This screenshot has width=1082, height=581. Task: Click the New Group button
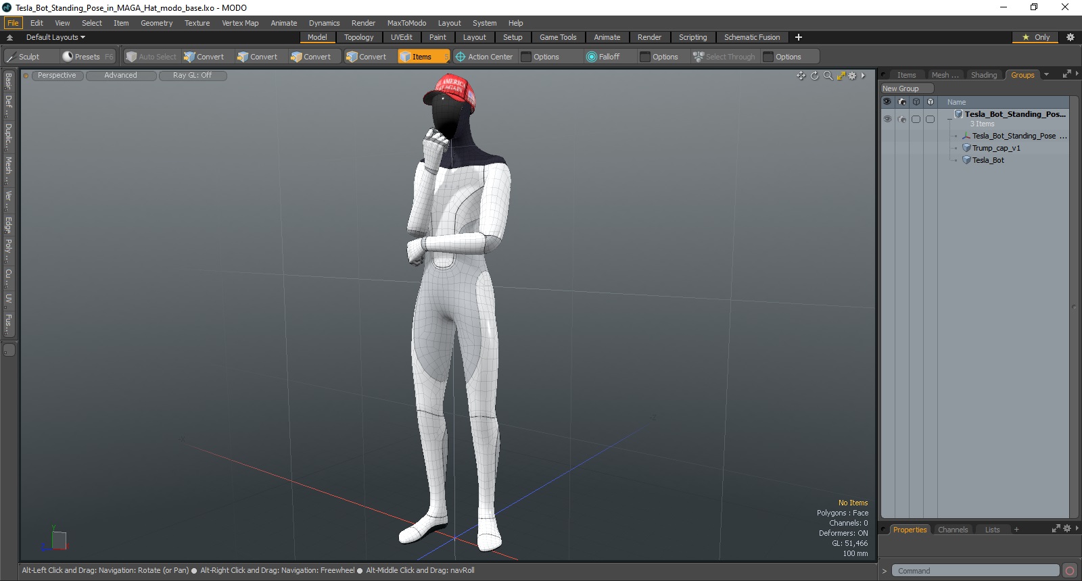coord(907,89)
